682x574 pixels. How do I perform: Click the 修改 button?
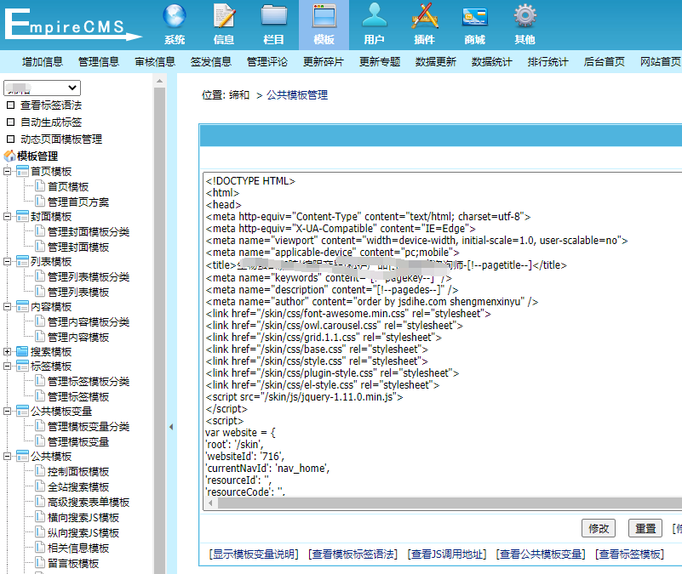pos(599,528)
